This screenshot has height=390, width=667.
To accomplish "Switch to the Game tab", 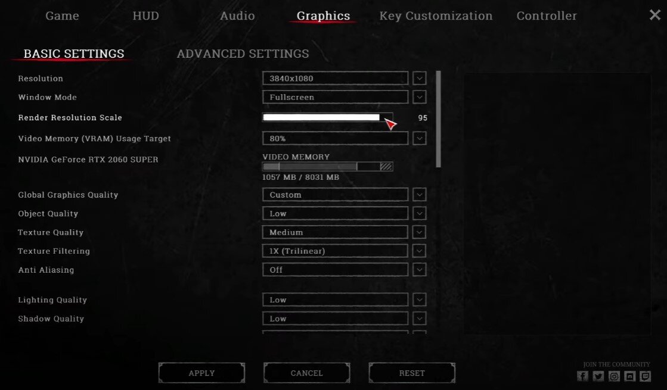I will tap(62, 15).
